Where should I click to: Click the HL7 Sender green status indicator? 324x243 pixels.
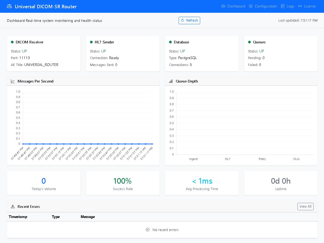[x=91, y=42]
